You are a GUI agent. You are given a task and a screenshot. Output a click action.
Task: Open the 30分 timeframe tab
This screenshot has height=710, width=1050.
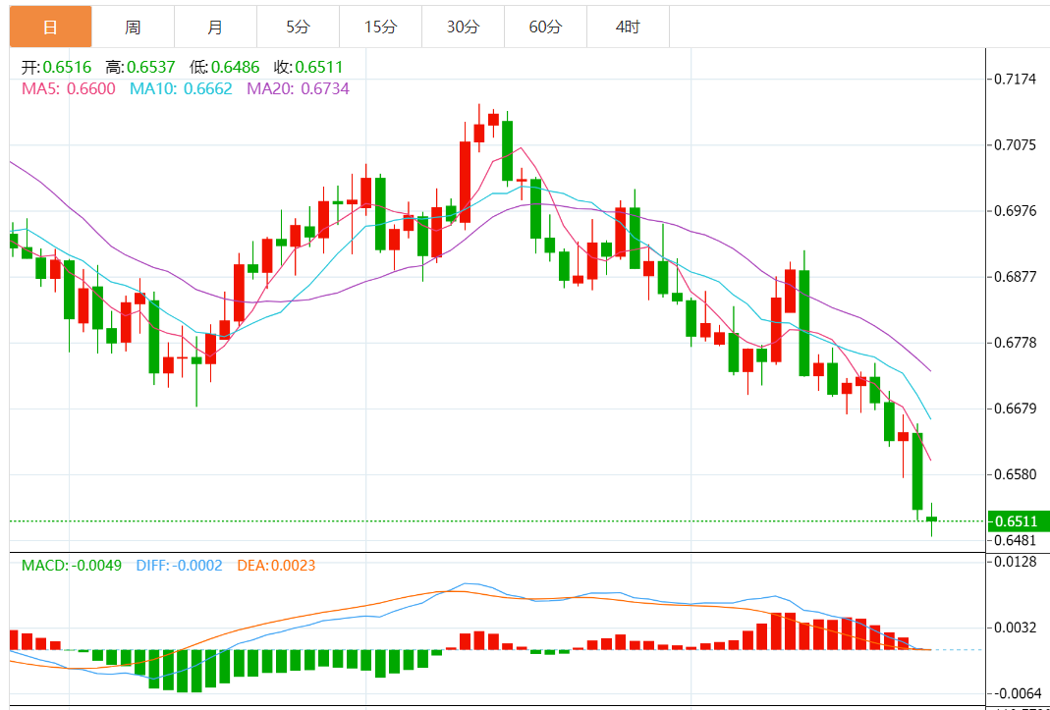pos(463,27)
